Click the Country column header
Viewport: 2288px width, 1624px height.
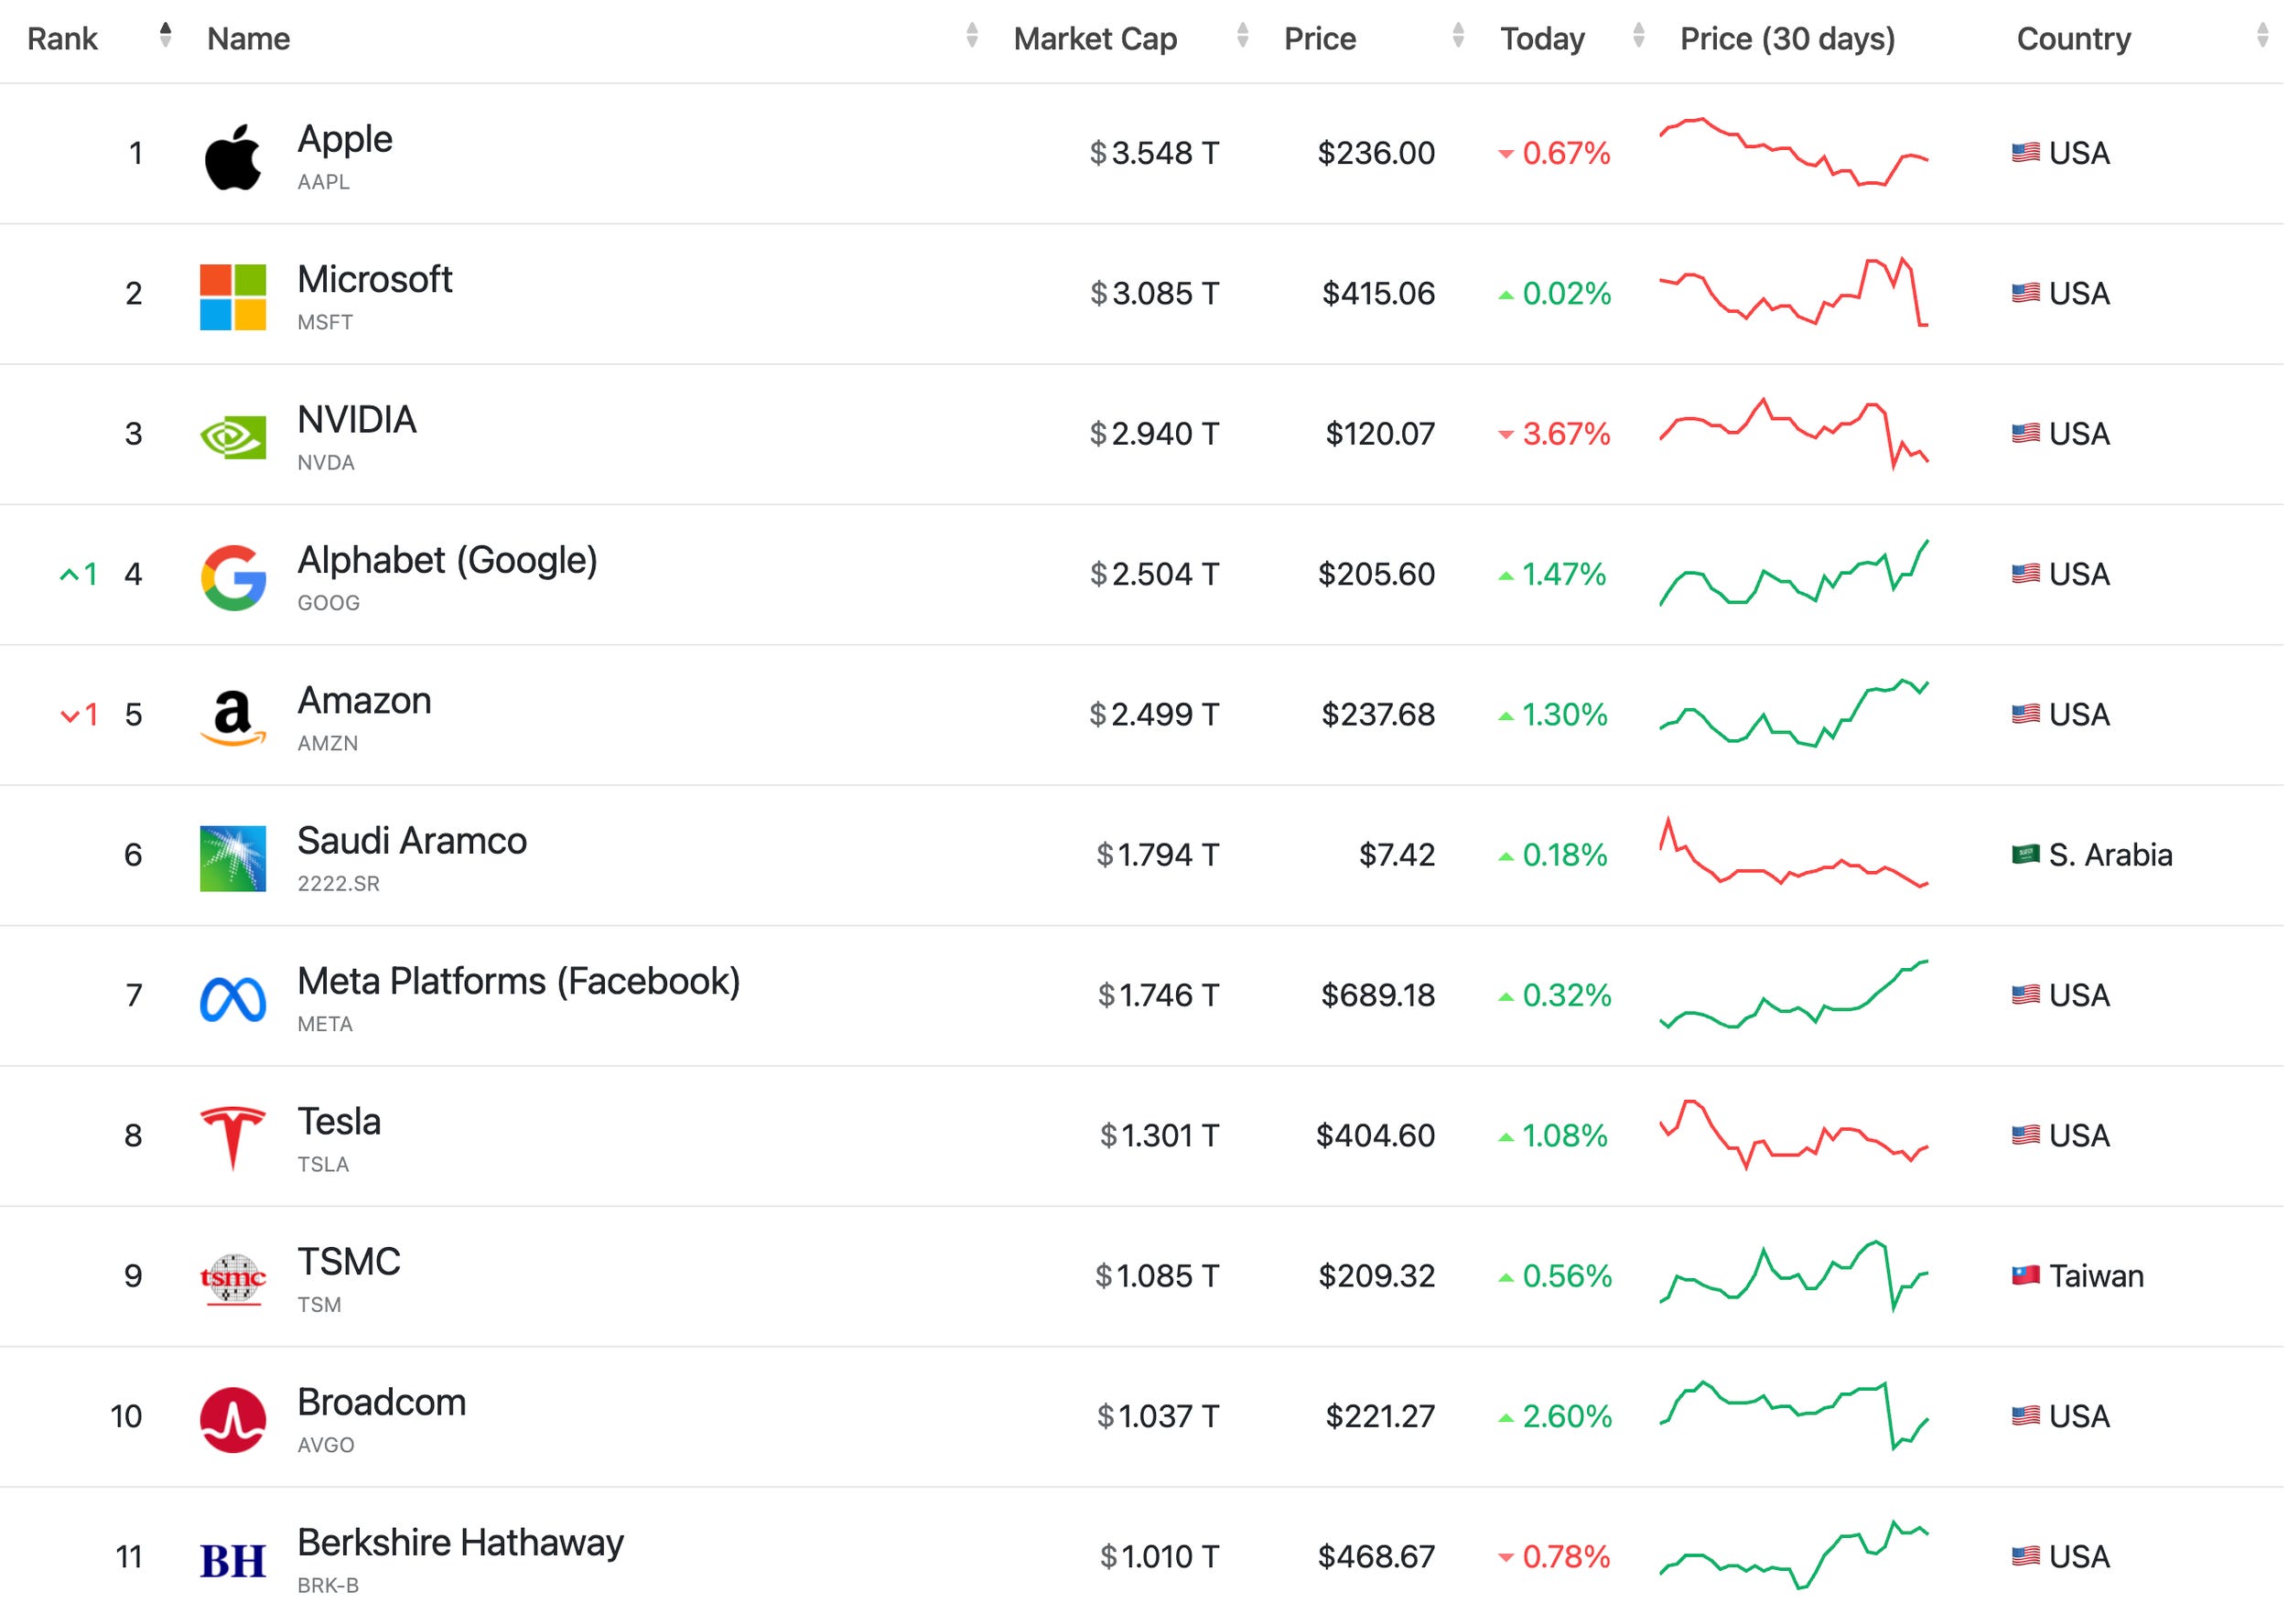2073,39
